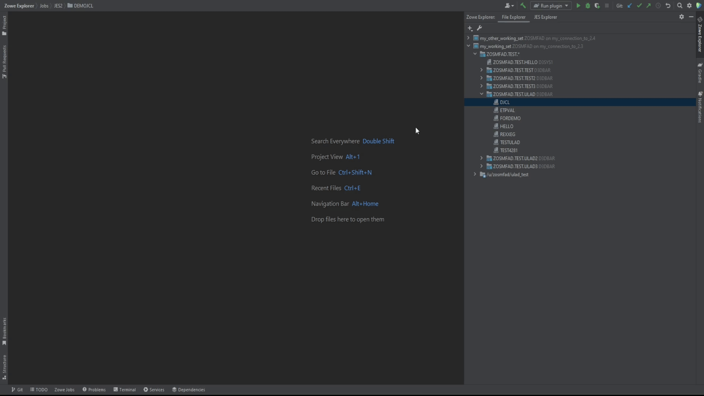Open the Run plugin configuration dropdown
The height and width of the screenshot is (396, 704).
coord(551,6)
